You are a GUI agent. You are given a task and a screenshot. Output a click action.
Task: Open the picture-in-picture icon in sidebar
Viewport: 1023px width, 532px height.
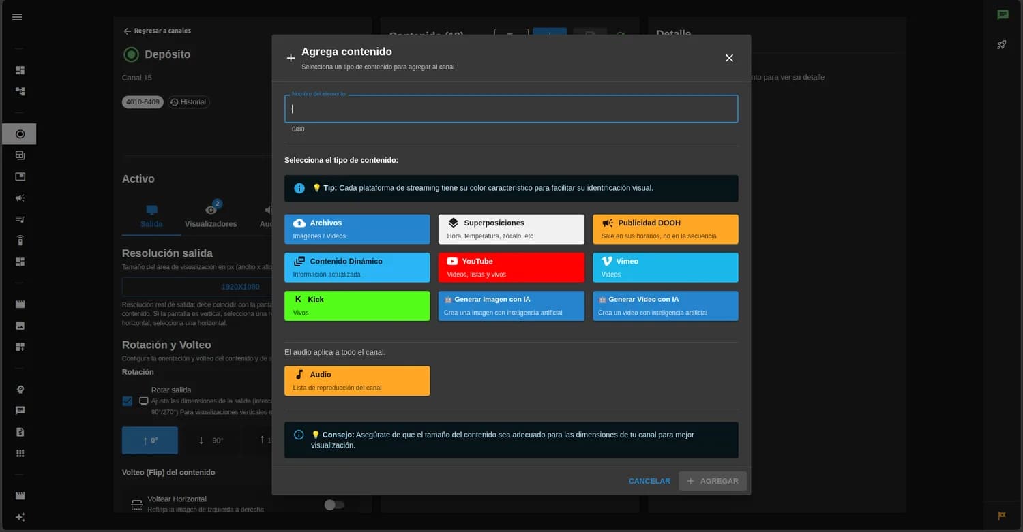(x=20, y=176)
